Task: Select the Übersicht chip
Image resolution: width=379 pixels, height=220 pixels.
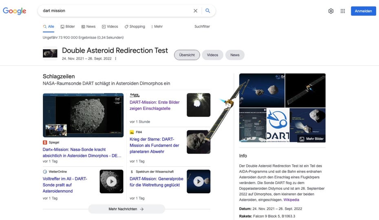Action: click(x=187, y=55)
